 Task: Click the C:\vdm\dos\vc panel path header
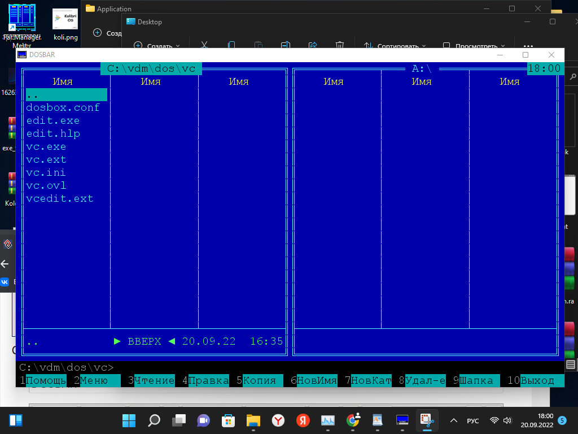pos(151,68)
